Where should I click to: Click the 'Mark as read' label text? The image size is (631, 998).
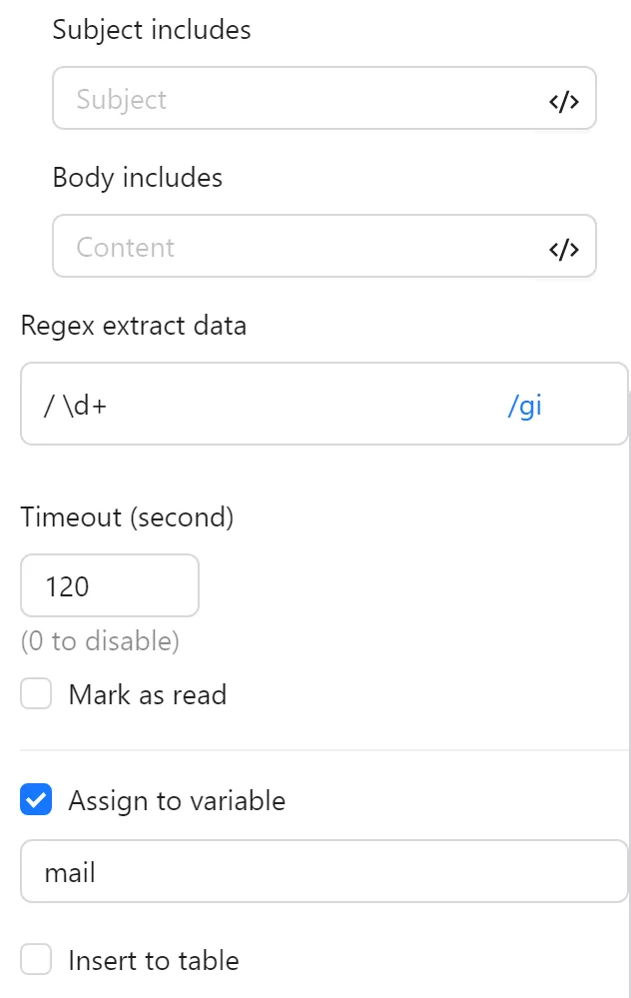(147, 693)
